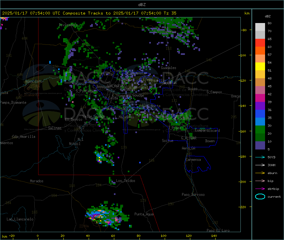Click the 'G_ALVEAR' label
The image size is (284, 240).
[189, 138]
